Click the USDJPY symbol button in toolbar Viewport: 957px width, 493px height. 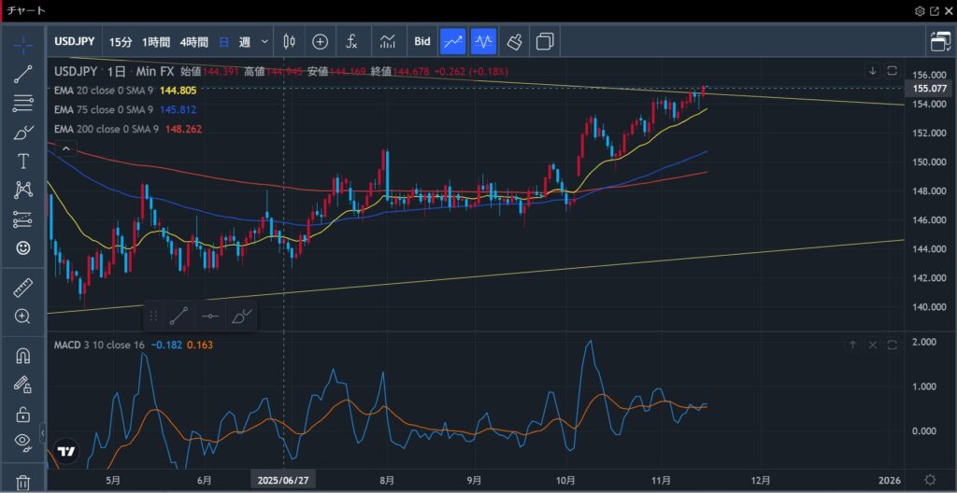pyautogui.click(x=75, y=42)
